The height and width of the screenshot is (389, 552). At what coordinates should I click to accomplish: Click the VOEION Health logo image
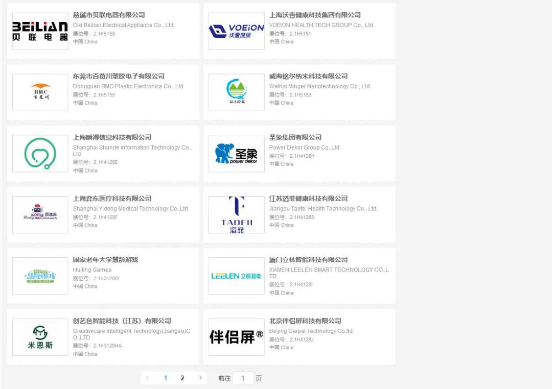click(x=236, y=31)
